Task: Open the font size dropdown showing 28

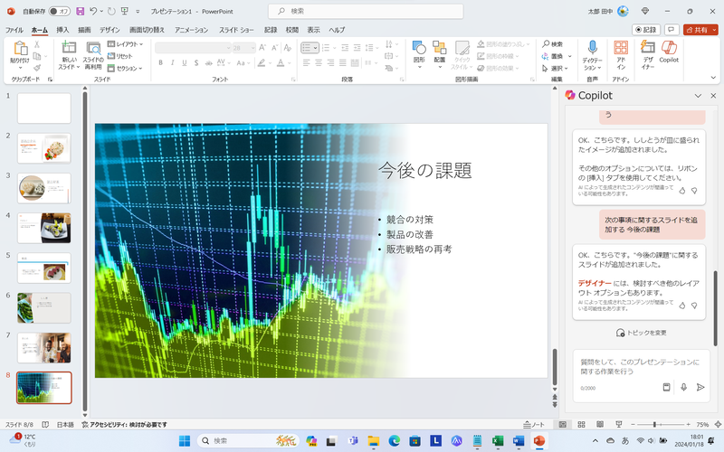Action: click(253, 48)
